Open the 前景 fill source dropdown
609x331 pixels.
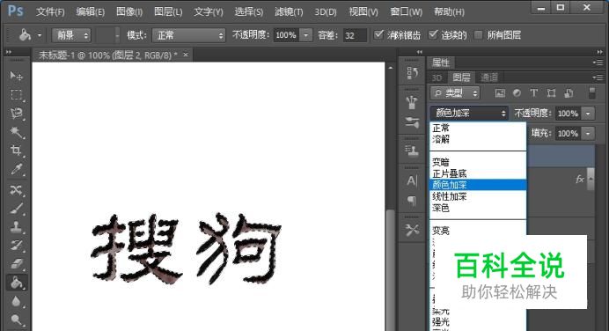(71, 36)
